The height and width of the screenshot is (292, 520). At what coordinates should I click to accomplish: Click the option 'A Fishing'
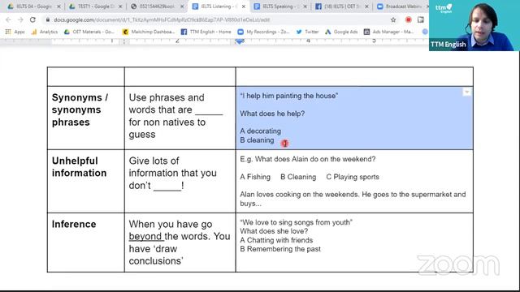255,177
